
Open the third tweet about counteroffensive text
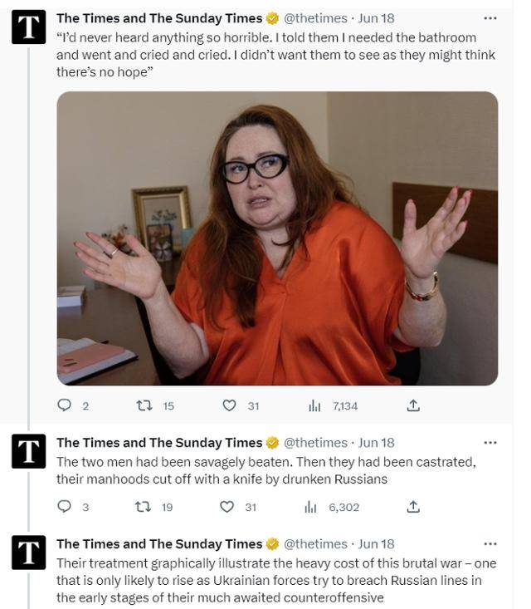click(x=274, y=580)
